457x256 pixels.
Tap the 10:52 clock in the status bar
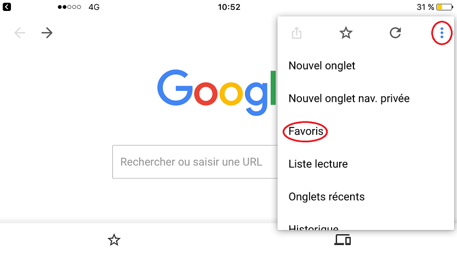229,7
